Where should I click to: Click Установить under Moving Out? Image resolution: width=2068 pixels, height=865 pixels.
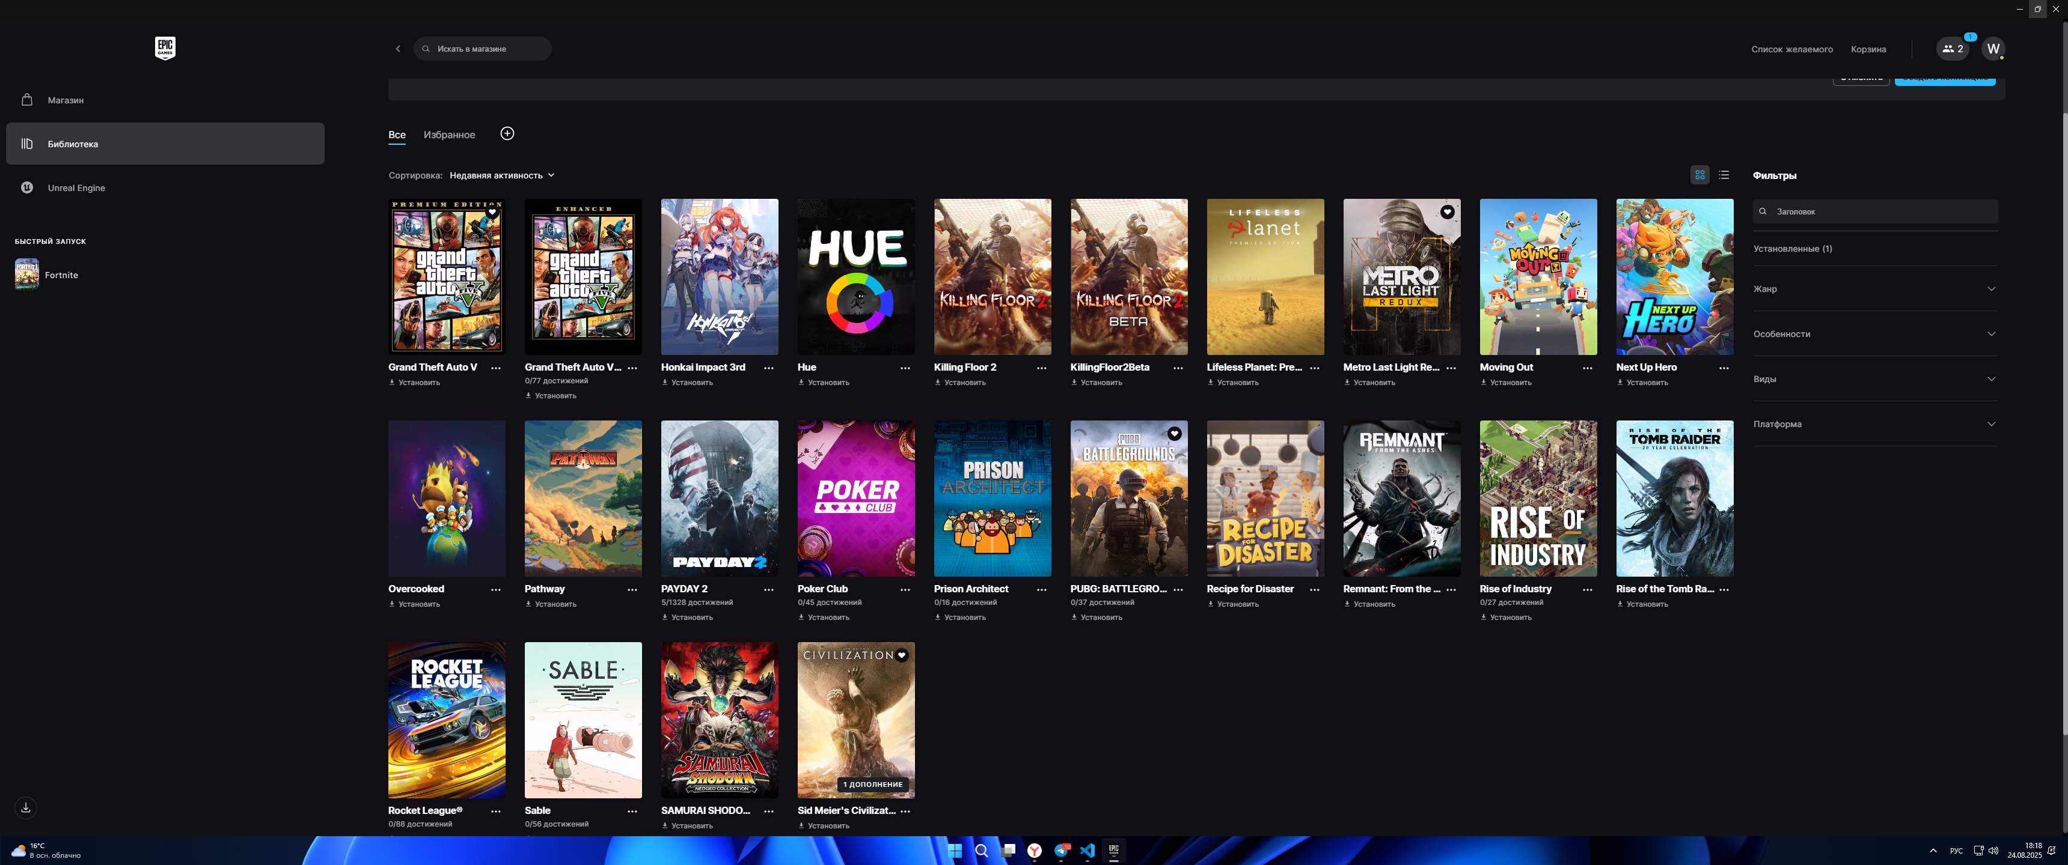pyautogui.click(x=1506, y=383)
